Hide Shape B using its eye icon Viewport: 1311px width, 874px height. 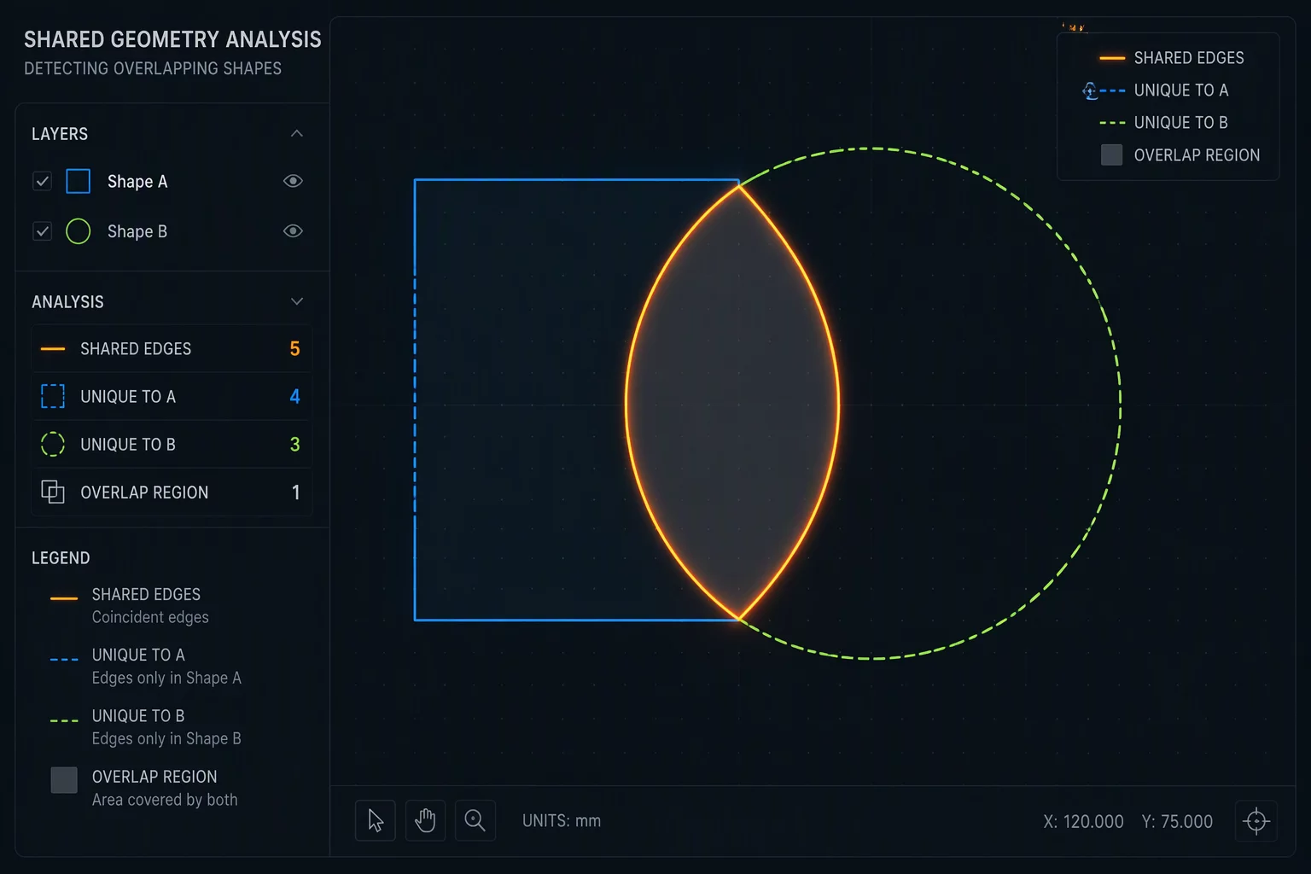[293, 231]
